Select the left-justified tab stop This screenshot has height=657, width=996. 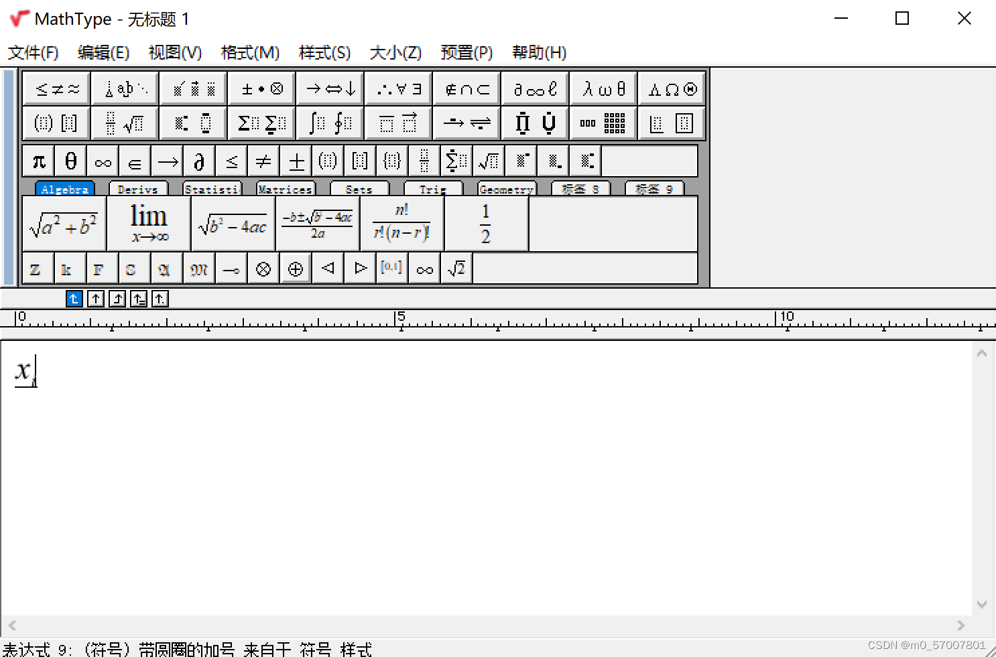(x=74, y=299)
